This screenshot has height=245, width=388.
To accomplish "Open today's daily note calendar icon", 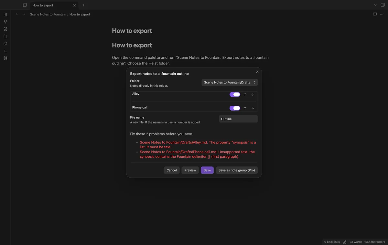I will coord(5,36).
